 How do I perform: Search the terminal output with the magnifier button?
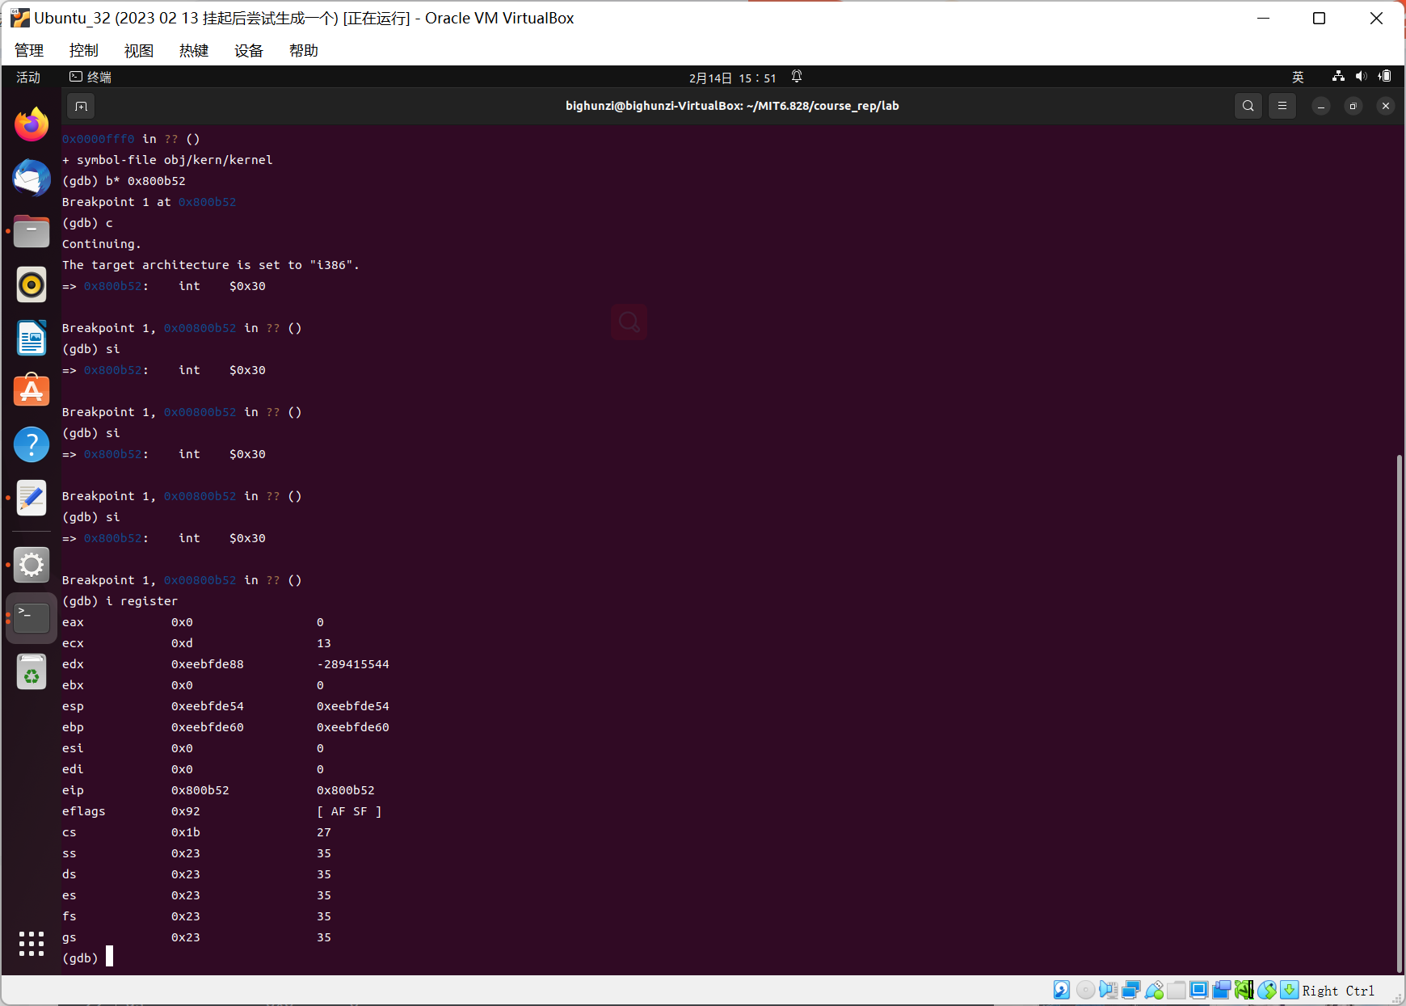coord(1248,106)
